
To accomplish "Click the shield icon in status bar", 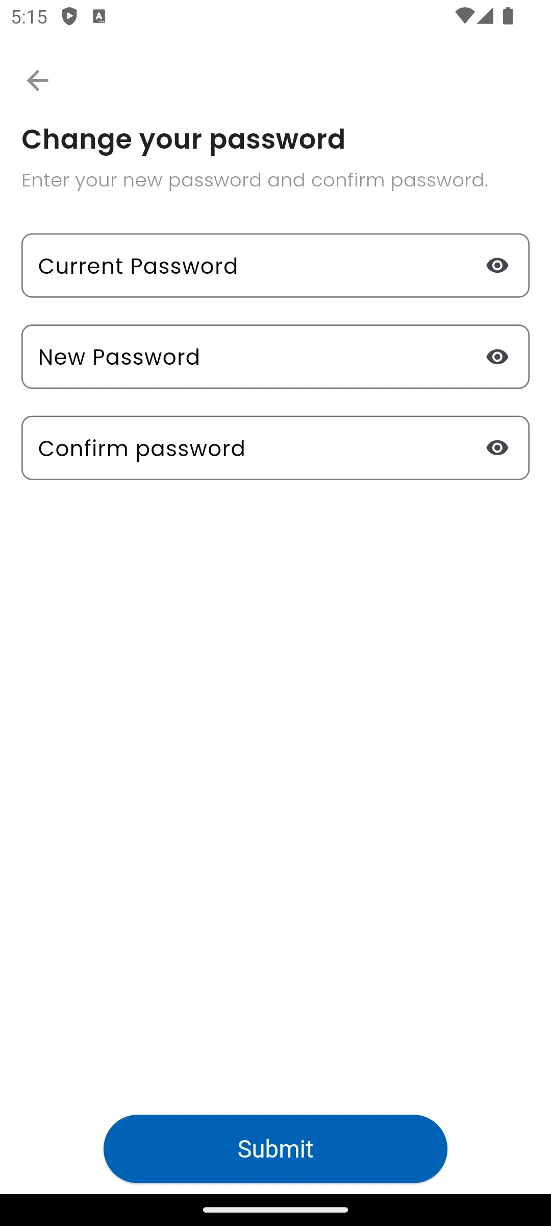I will (x=69, y=17).
